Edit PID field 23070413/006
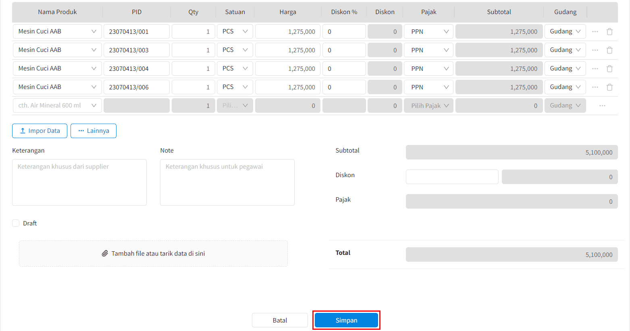630x331 pixels. [x=137, y=87]
